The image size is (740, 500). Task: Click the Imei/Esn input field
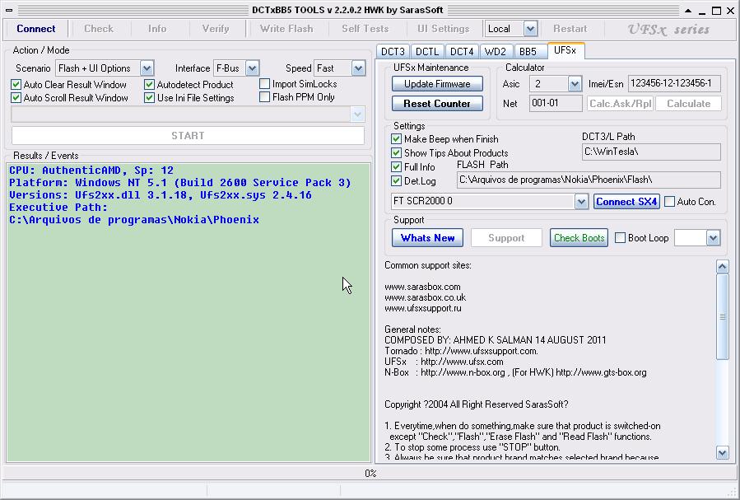coord(674,83)
